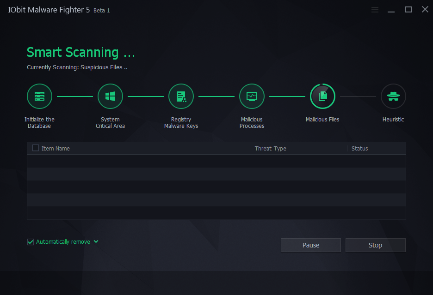Close the IObit Malware Fighter window
This screenshot has width=433, height=295.
[425, 9]
